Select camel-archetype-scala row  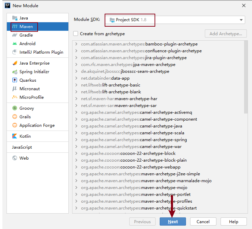coord(158,133)
